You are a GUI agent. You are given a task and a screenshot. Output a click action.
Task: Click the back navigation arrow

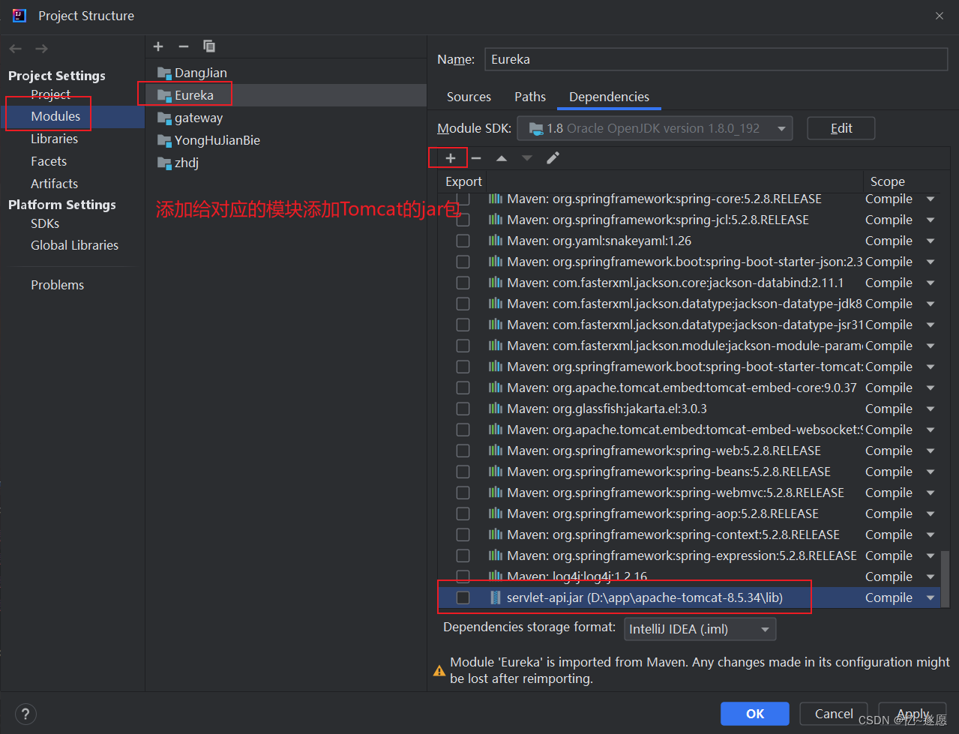(x=16, y=49)
